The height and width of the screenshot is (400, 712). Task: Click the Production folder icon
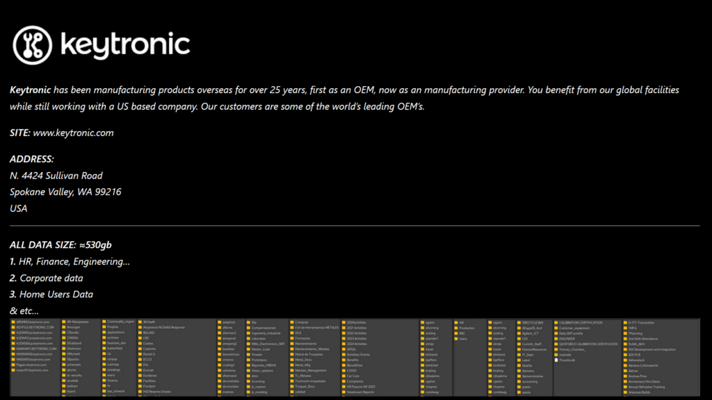tap(456, 328)
